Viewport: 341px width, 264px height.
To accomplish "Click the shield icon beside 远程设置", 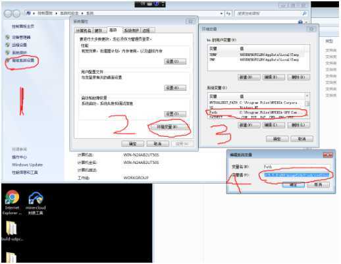I will [8, 45].
